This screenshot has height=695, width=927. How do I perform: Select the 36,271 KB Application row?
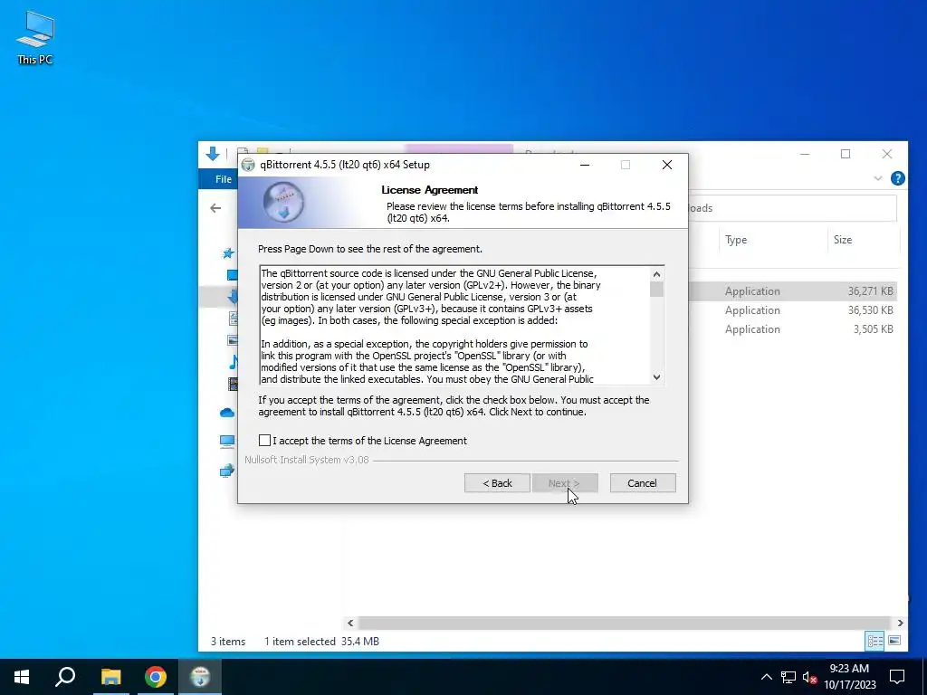click(x=793, y=291)
